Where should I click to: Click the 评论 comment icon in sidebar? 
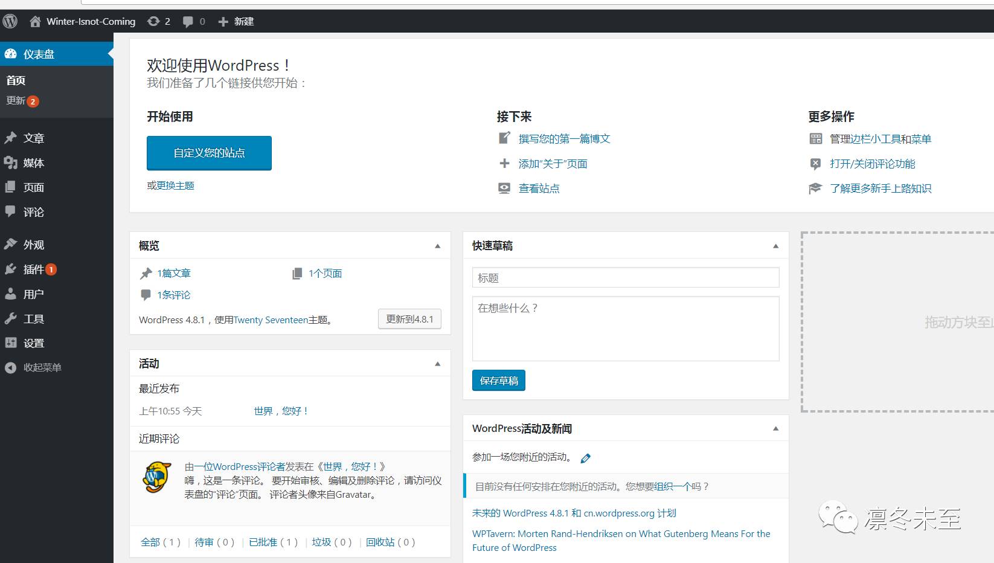(11, 211)
